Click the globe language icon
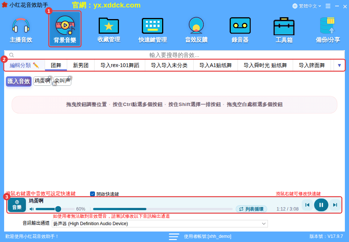This screenshot has width=349, height=242. point(295,6)
